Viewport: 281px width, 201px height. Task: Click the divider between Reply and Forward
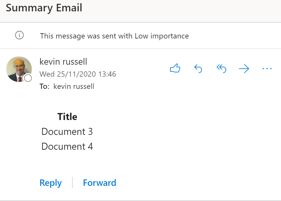72,183
